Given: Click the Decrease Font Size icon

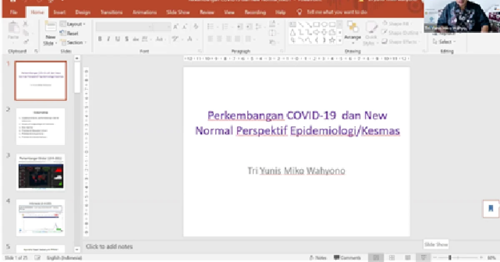Looking at the screenshot, I should (184, 27).
